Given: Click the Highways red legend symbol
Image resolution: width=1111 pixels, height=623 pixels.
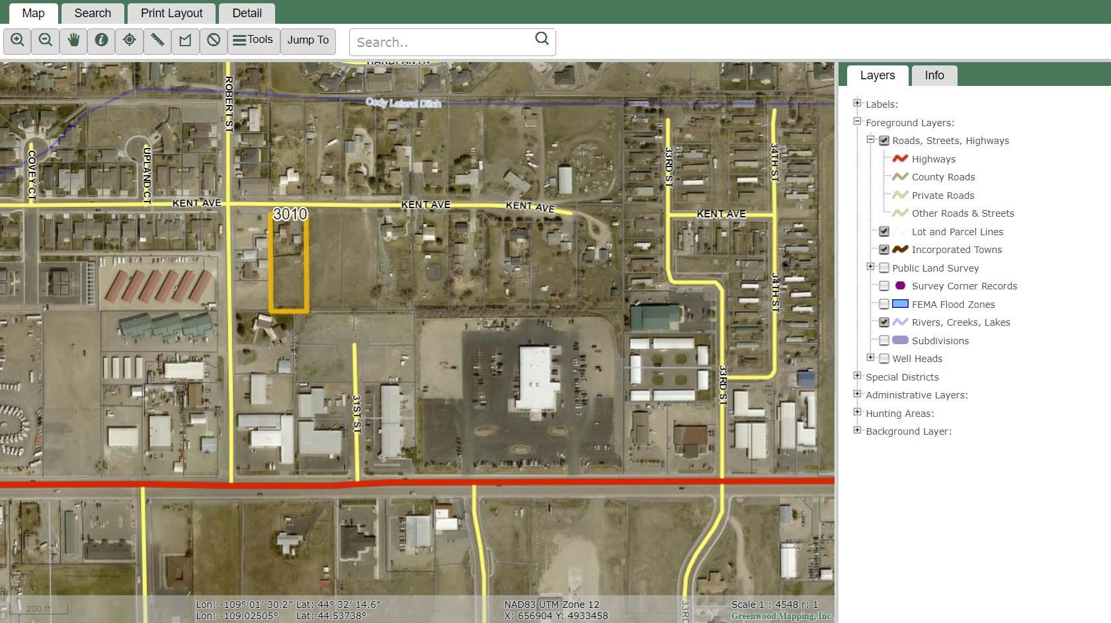Looking at the screenshot, I should [x=900, y=159].
